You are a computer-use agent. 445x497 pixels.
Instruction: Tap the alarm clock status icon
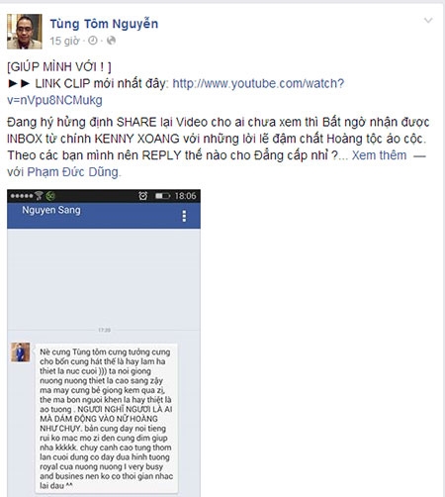(x=142, y=196)
